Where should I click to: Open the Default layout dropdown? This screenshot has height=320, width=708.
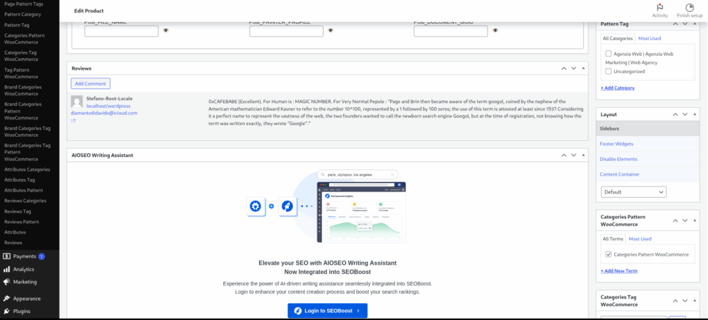(633, 192)
